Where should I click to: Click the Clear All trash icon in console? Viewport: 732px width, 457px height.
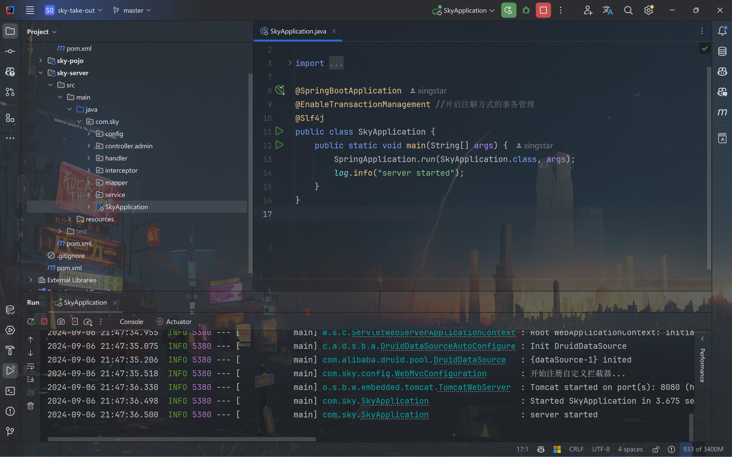click(x=30, y=406)
